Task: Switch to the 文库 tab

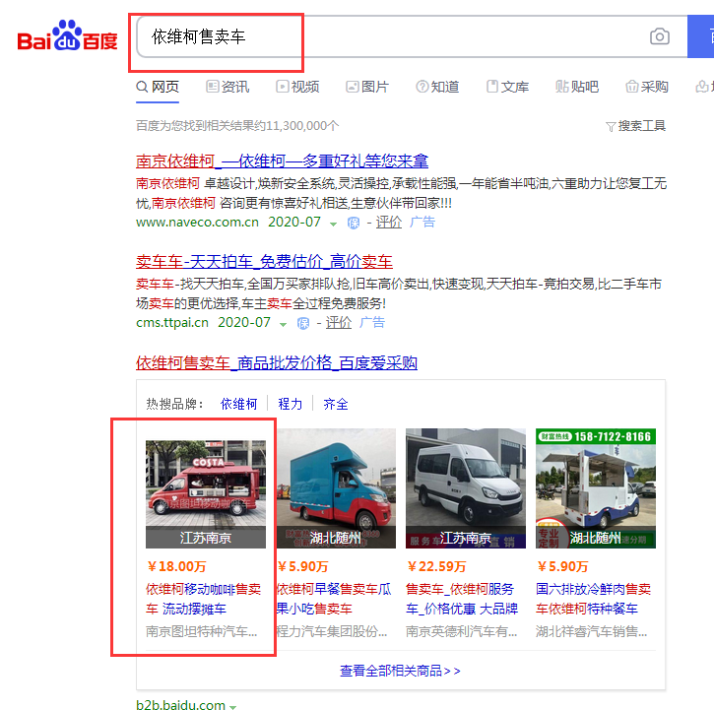Action: point(507,87)
